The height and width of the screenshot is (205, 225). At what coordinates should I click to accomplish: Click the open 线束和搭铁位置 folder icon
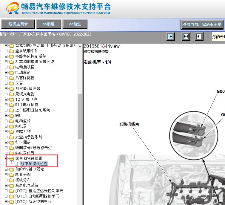click(11, 159)
